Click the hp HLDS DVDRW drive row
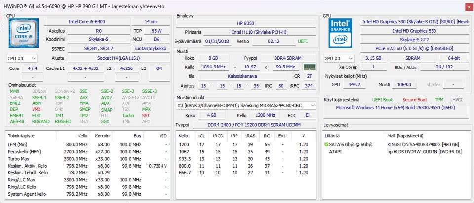The width and height of the screenshot is (474, 203). click(x=396, y=151)
